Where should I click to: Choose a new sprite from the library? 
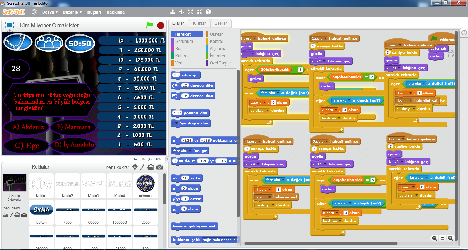pyautogui.click(x=135, y=167)
